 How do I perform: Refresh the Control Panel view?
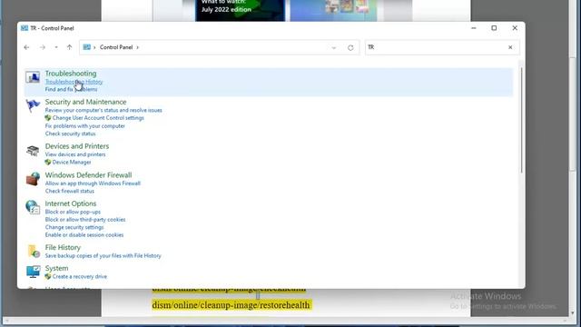coord(350,47)
